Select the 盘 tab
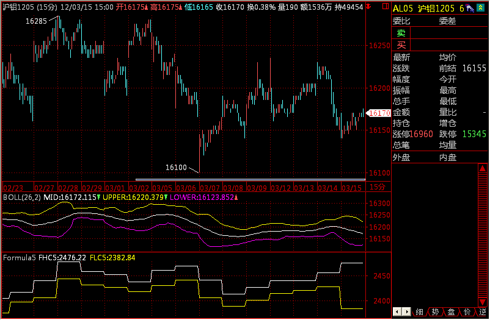The width and height of the screenshot is (490, 320). tap(451, 312)
